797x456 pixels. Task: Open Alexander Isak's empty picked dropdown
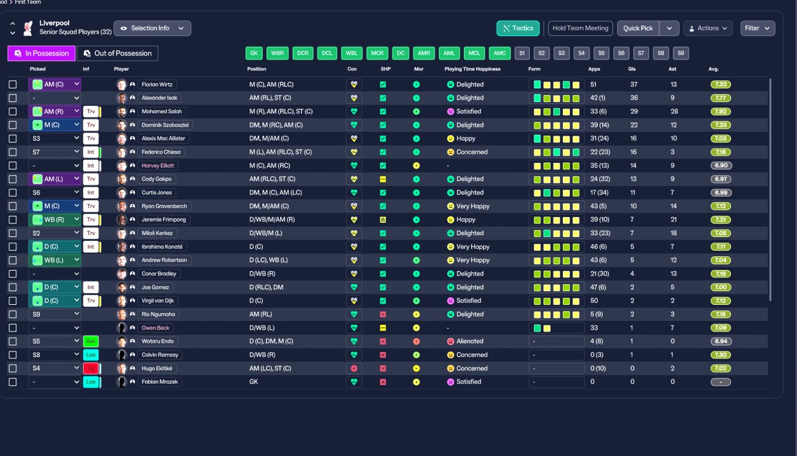click(55, 98)
